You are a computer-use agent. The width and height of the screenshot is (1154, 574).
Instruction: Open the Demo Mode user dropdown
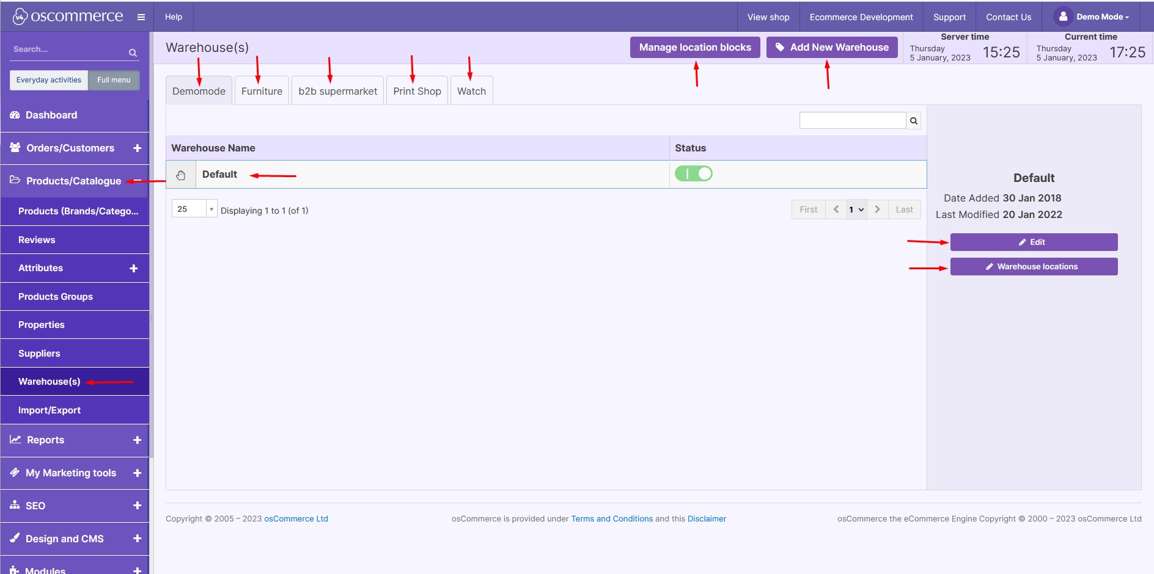coord(1103,17)
